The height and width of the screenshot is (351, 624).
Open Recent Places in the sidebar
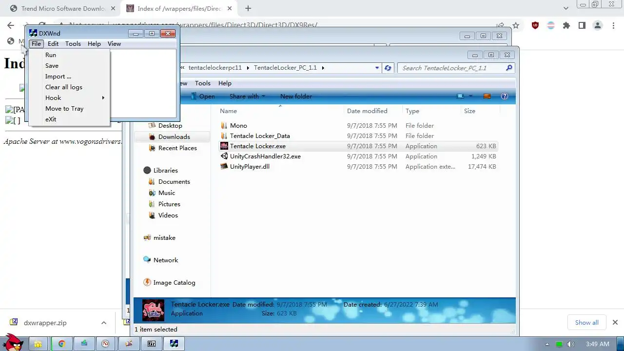click(177, 148)
